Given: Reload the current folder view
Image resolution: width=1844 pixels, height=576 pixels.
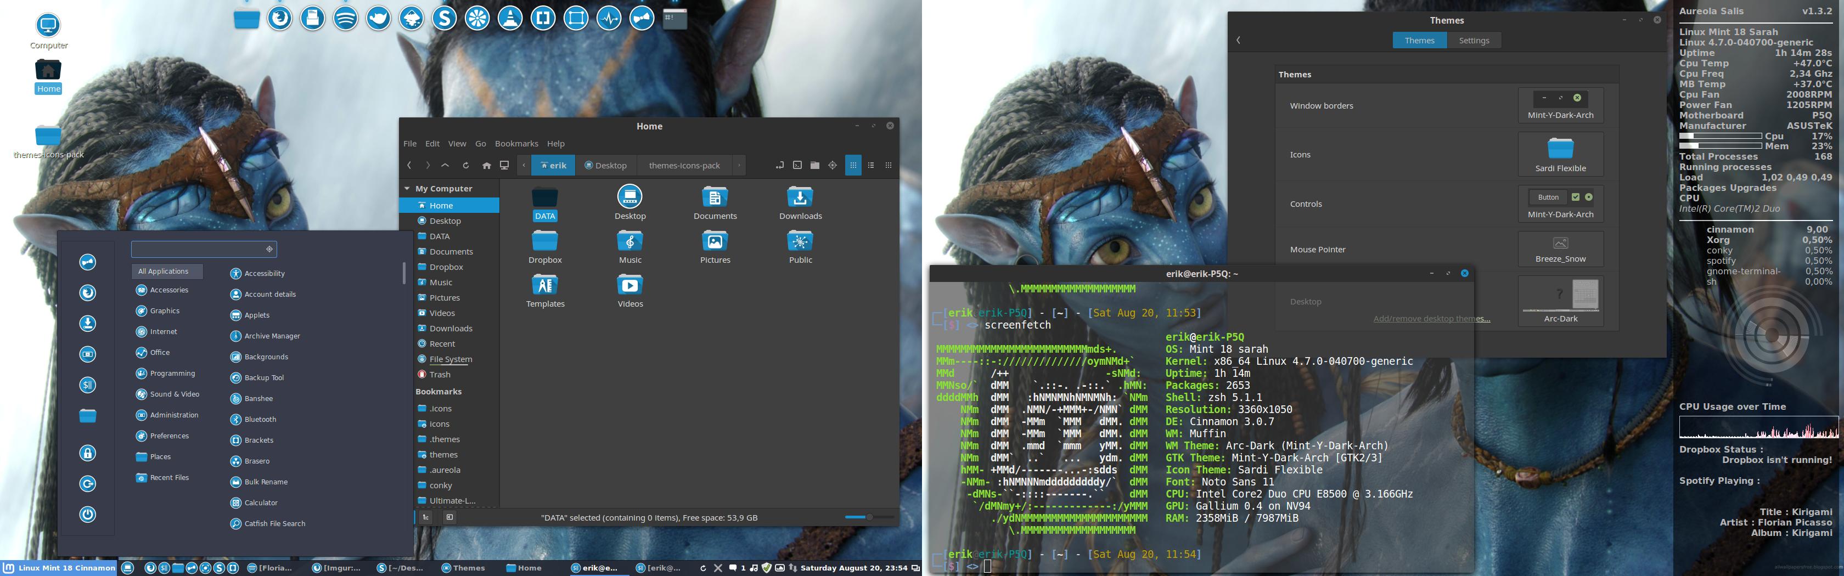Looking at the screenshot, I should [465, 165].
